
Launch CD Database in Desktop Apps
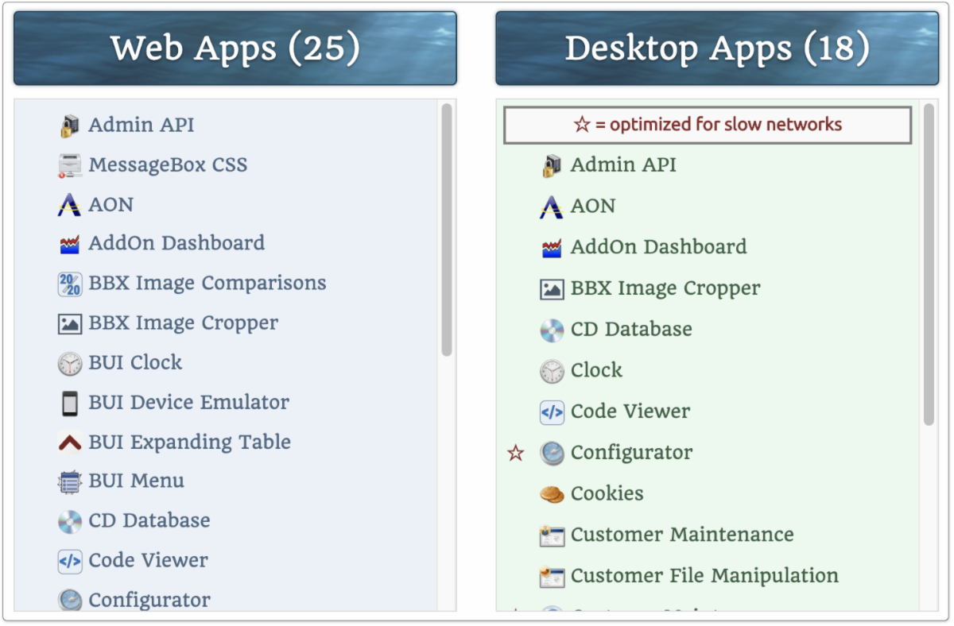[631, 330]
